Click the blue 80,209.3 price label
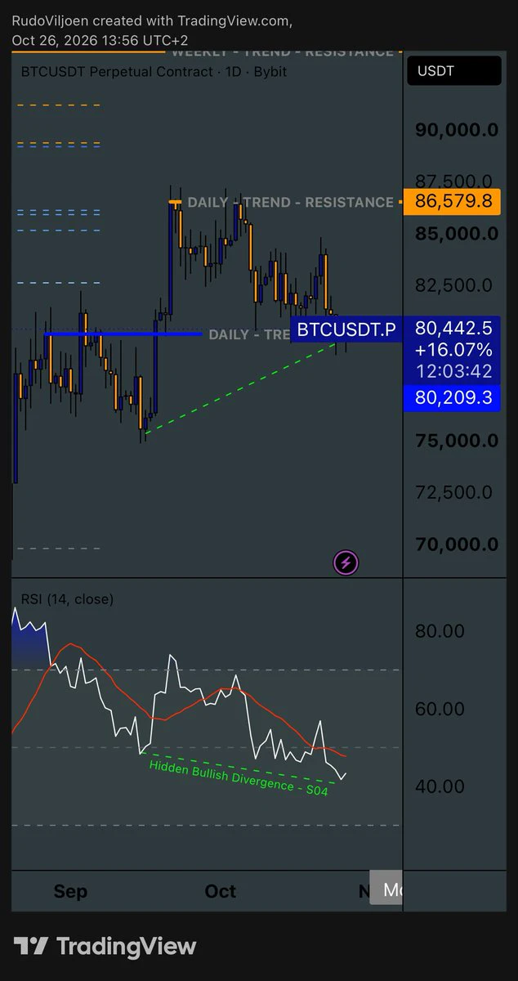This screenshot has width=518, height=981. tap(452, 399)
